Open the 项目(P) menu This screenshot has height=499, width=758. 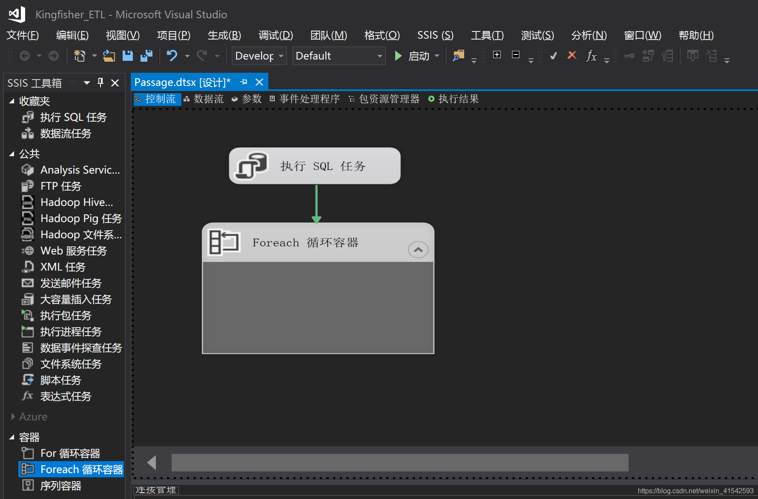click(174, 35)
